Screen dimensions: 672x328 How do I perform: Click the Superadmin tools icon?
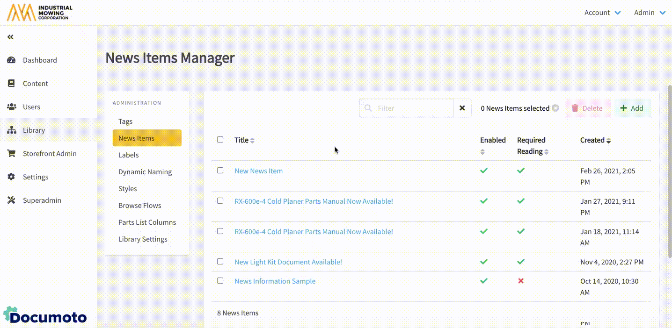tap(12, 200)
